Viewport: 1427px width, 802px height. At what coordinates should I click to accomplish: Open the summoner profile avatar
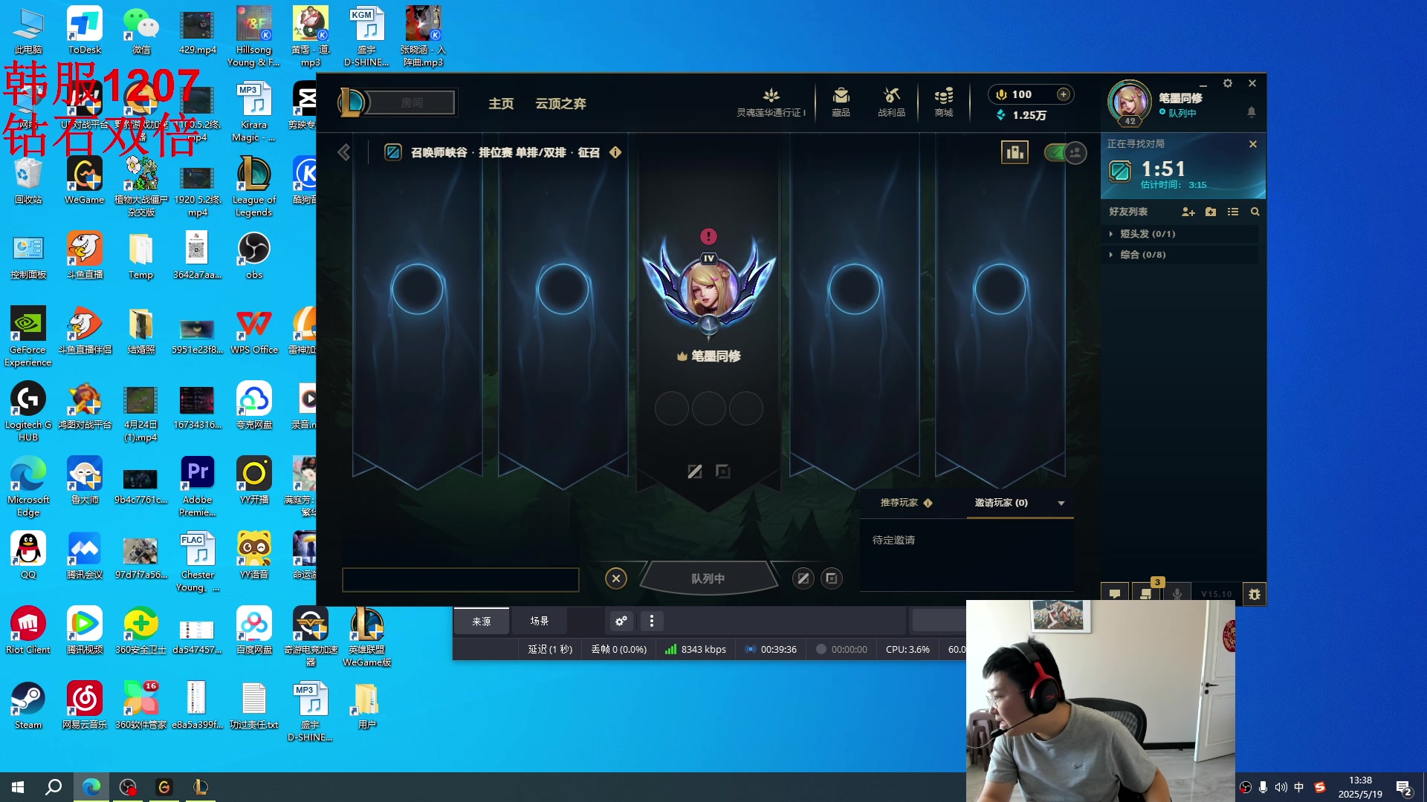tap(1130, 102)
